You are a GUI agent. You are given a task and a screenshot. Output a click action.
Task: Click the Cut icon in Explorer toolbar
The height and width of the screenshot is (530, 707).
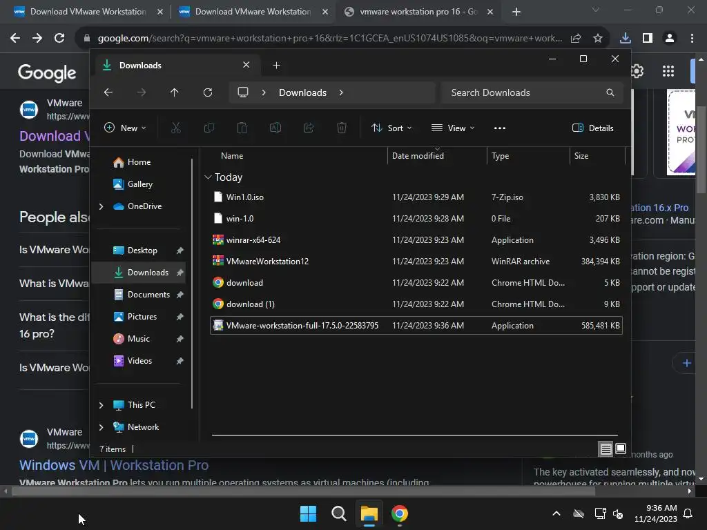(x=176, y=128)
